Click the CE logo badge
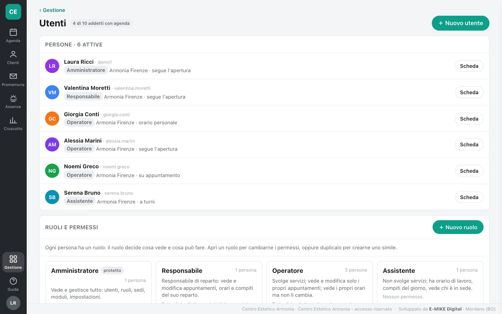Viewport: 502px width, 314px height. pos(13,12)
